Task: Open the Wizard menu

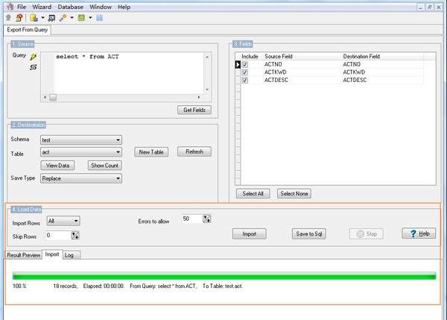Action: tap(48, 6)
